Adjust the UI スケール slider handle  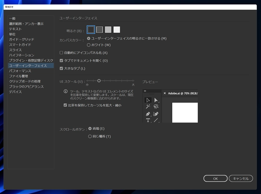click(99, 81)
